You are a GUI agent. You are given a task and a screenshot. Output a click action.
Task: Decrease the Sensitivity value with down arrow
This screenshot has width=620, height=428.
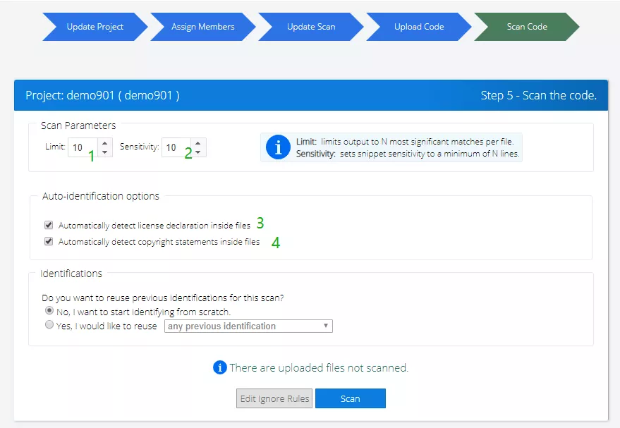point(198,152)
